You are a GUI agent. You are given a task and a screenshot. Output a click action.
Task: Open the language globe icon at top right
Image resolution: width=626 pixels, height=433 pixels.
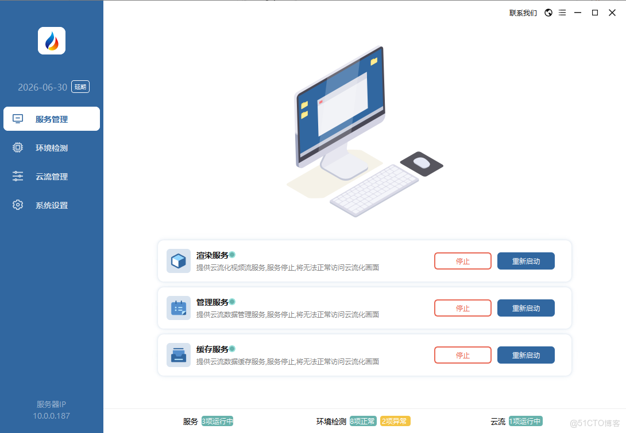coord(548,12)
